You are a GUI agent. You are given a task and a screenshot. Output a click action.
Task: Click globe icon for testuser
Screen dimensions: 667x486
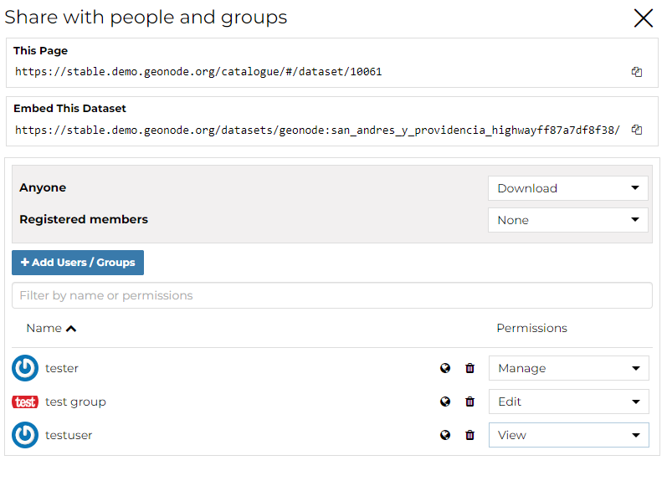pyautogui.click(x=445, y=435)
